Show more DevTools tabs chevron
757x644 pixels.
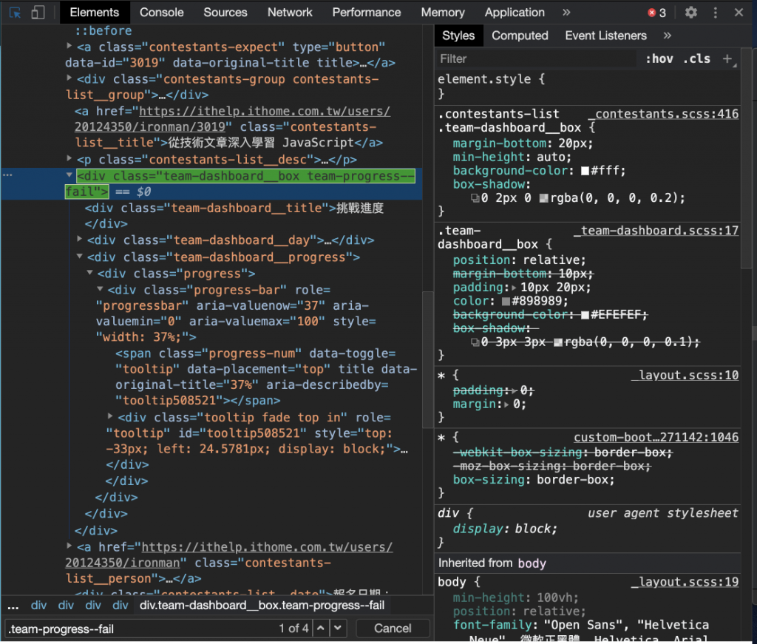pyautogui.click(x=566, y=13)
